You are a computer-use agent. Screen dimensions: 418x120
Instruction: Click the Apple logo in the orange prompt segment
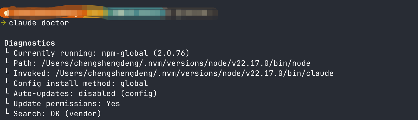click(x=6, y=13)
